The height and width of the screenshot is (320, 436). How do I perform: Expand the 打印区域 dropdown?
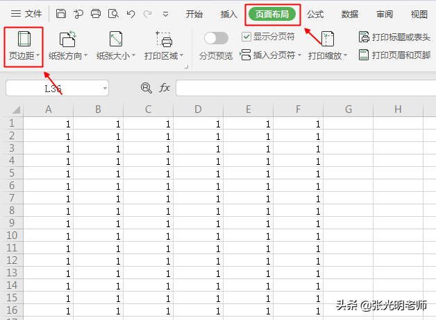[x=182, y=55]
